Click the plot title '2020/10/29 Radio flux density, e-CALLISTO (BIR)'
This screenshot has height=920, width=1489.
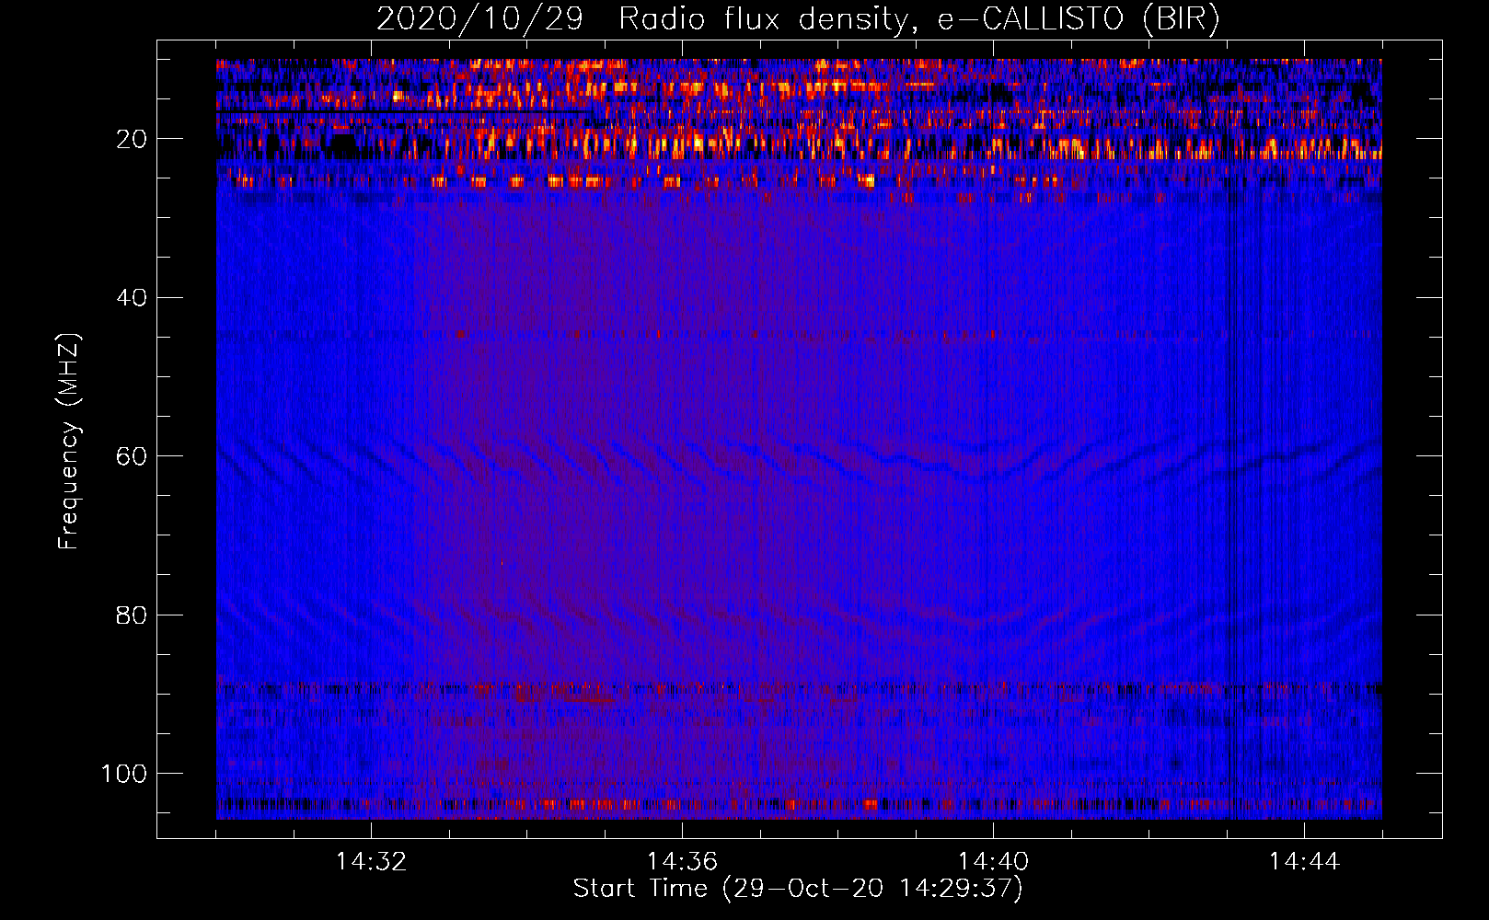coord(798,18)
